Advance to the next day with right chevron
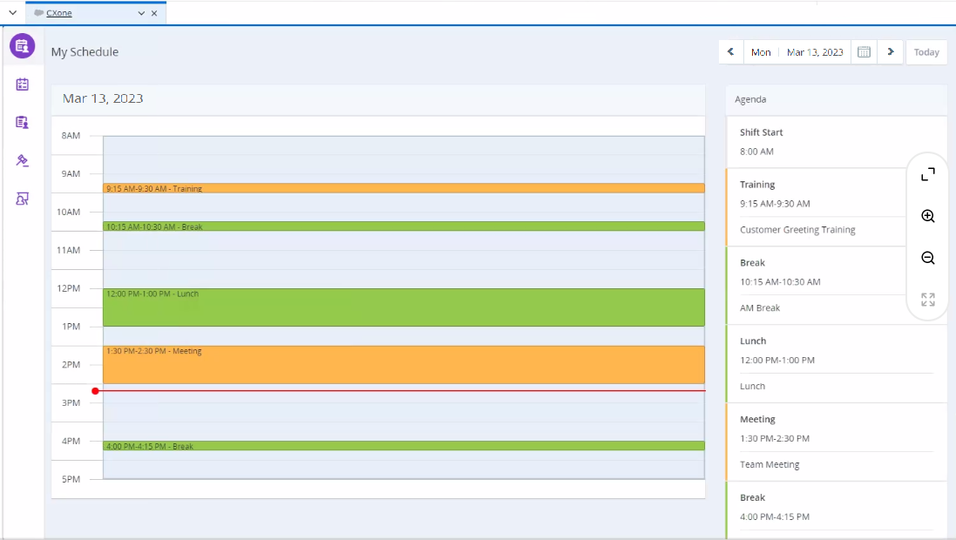 pos(891,51)
